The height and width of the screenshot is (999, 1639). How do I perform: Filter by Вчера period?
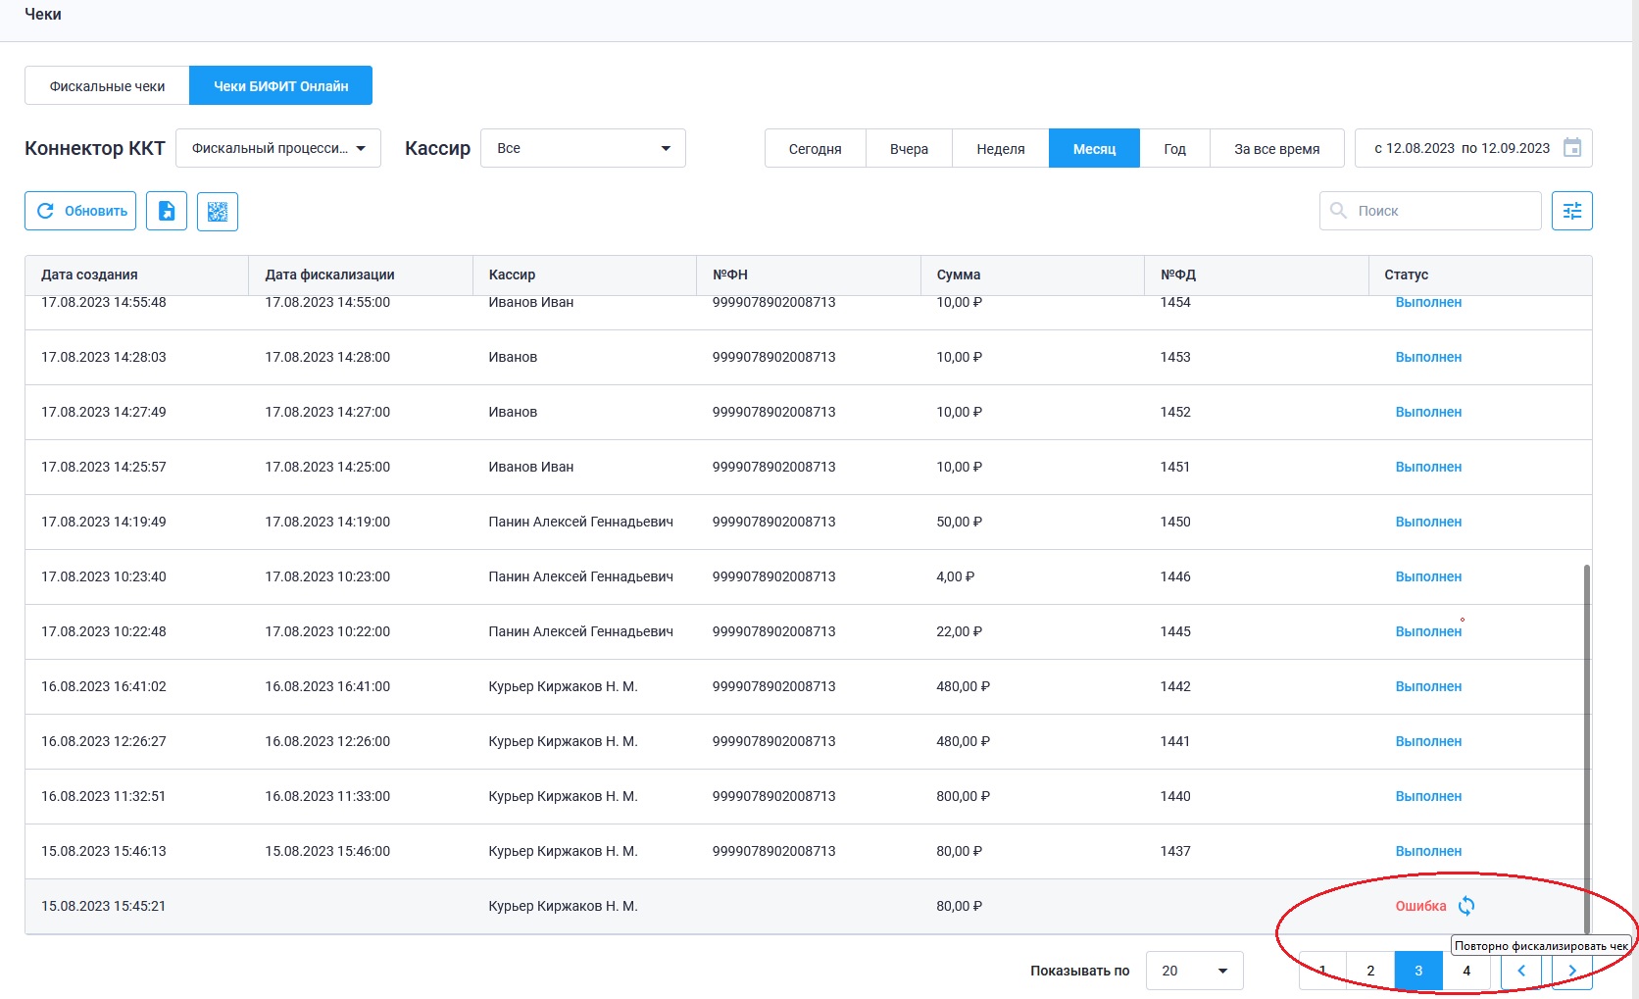tap(909, 148)
